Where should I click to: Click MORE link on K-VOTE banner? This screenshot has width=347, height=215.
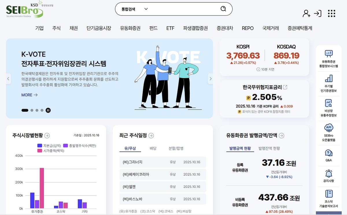29,95
